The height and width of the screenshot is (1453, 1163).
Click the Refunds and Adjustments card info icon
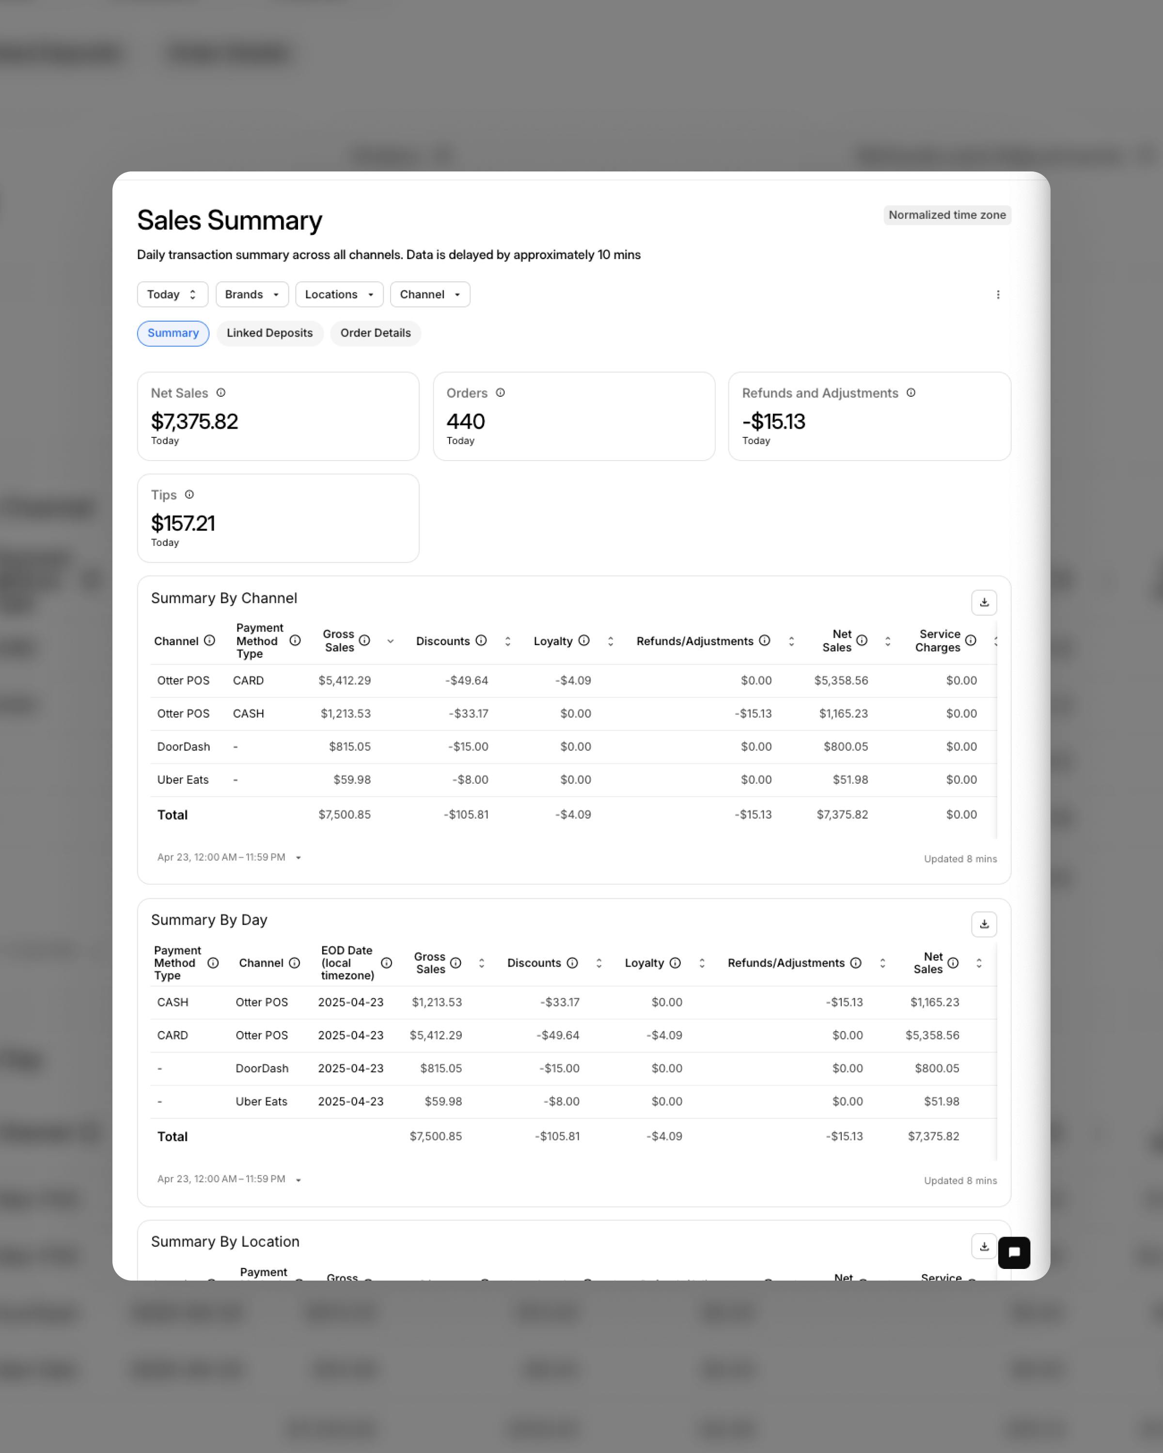pos(911,393)
